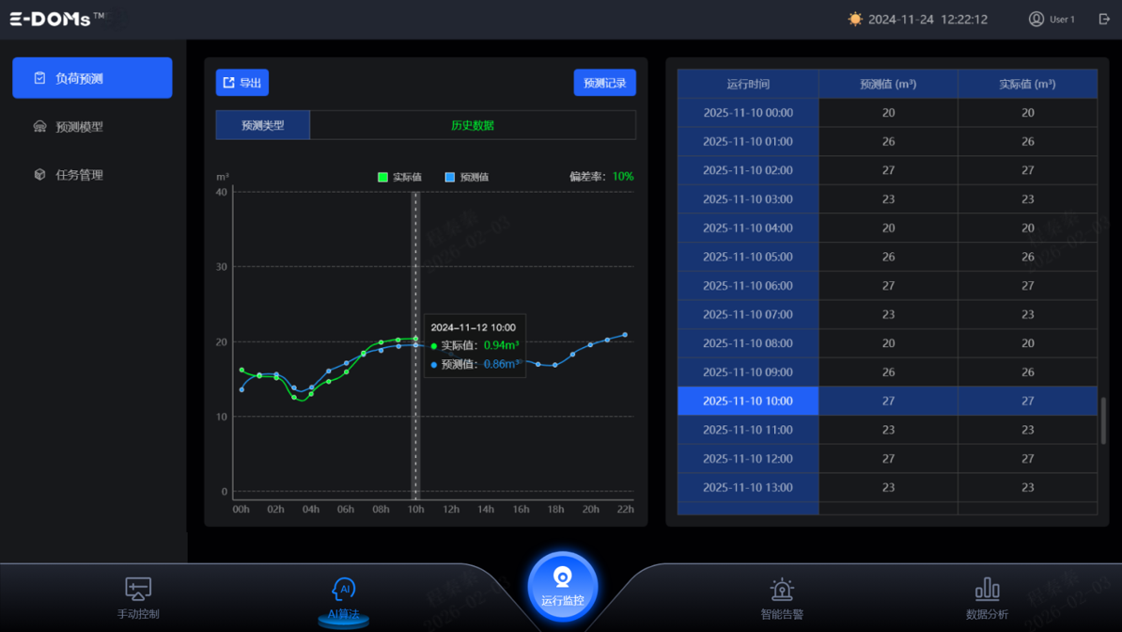The width and height of the screenshot is (1122, 632).
Task: Open 数据分析 data analysis icon
Action: coord(987,590)
